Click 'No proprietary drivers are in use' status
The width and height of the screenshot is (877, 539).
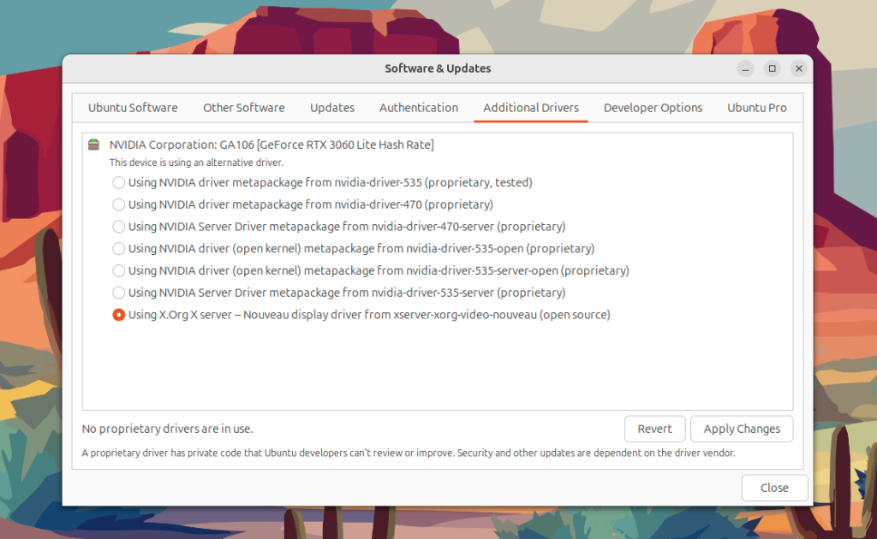167,429
